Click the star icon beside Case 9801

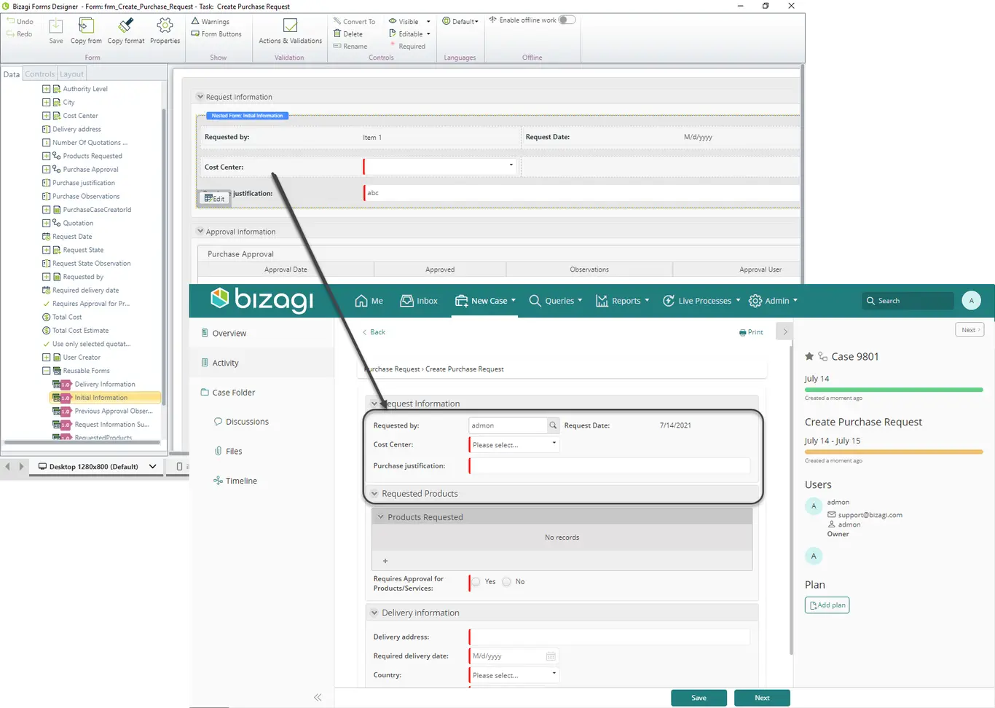pyautogui.click(x=809, y=356)
